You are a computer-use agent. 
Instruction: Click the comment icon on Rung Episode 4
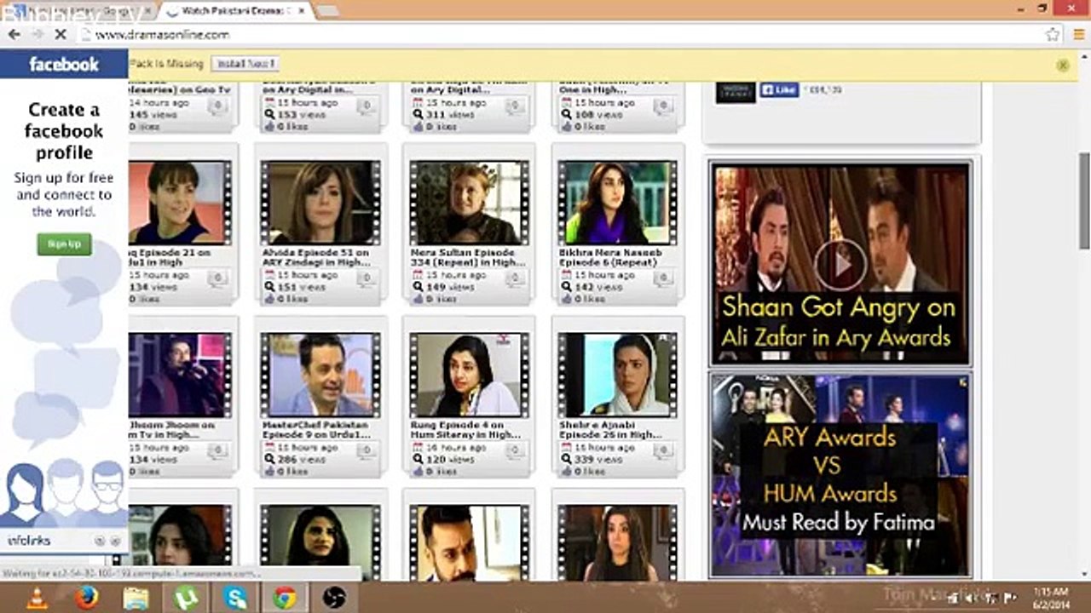(515, 450)
